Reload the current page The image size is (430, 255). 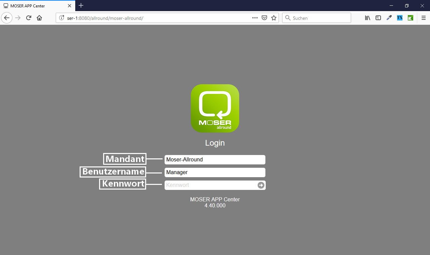[x=29, y=18]
